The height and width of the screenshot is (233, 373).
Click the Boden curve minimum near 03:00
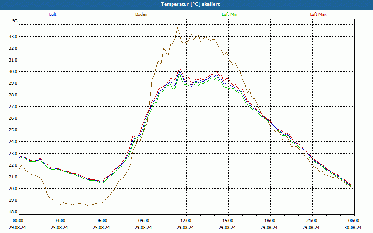(59, 205)
